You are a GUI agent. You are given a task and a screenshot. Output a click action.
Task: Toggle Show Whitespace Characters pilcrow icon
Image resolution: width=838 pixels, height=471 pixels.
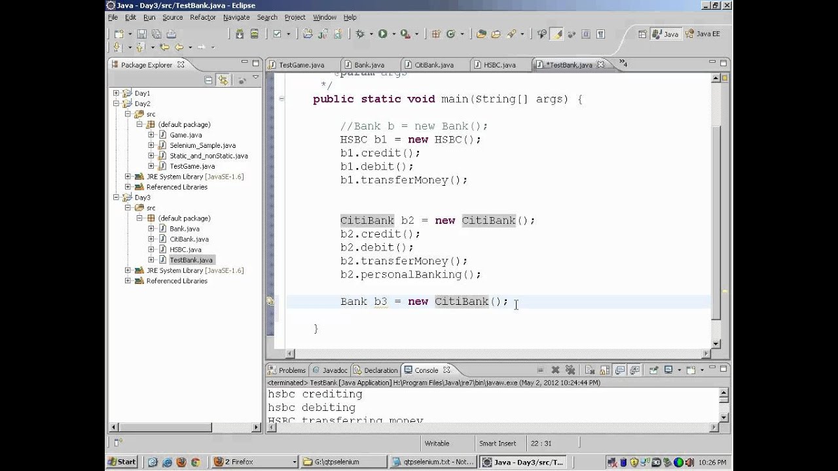[x=600, y=34]
